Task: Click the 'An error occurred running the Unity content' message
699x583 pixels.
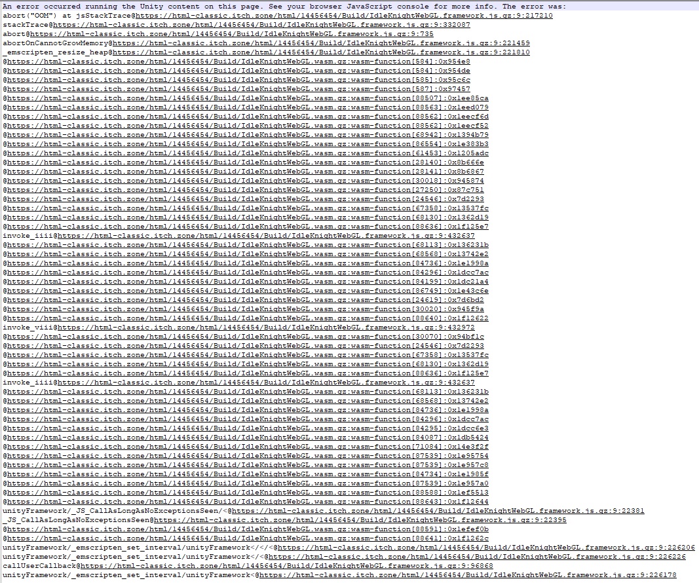Action: click(x=284, y=7)
